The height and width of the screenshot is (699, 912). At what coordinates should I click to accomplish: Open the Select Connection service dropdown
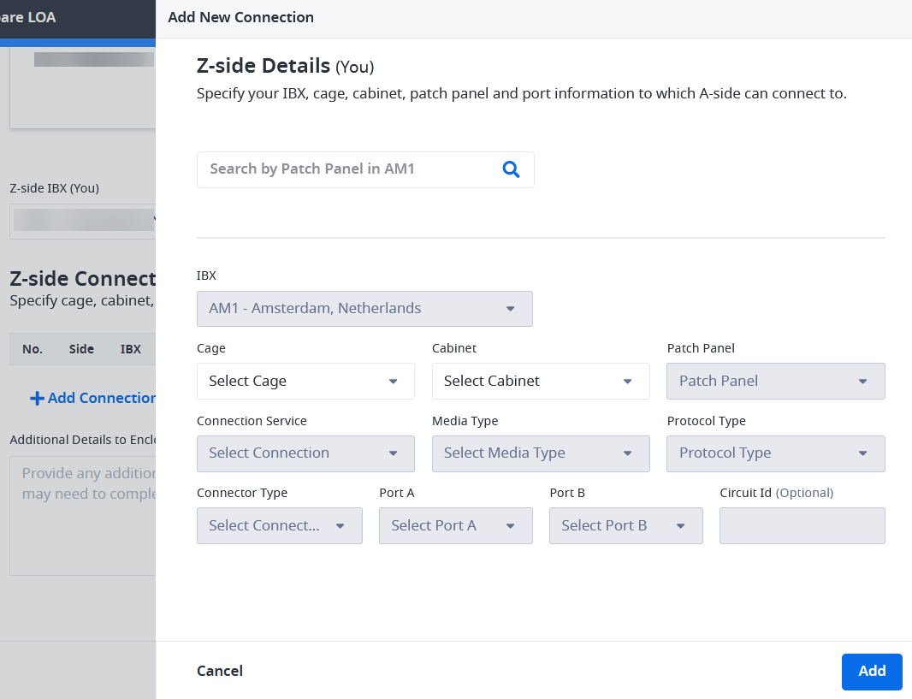305,453
